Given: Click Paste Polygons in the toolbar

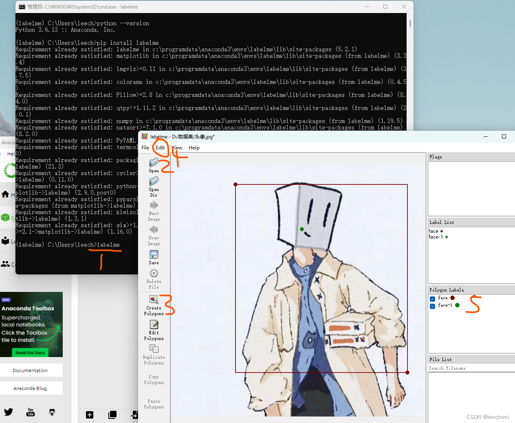Looking at the screenshot, I should pyautogui.click(x=154, y=404).
